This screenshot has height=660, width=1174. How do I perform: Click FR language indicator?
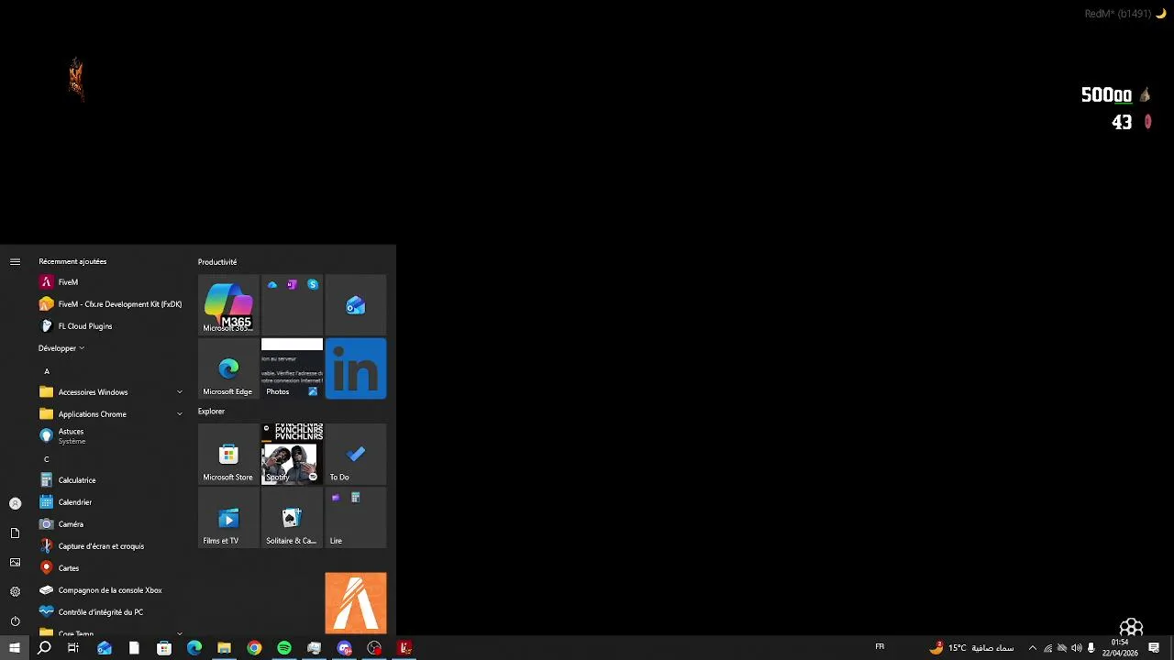[x=880, y=647]
